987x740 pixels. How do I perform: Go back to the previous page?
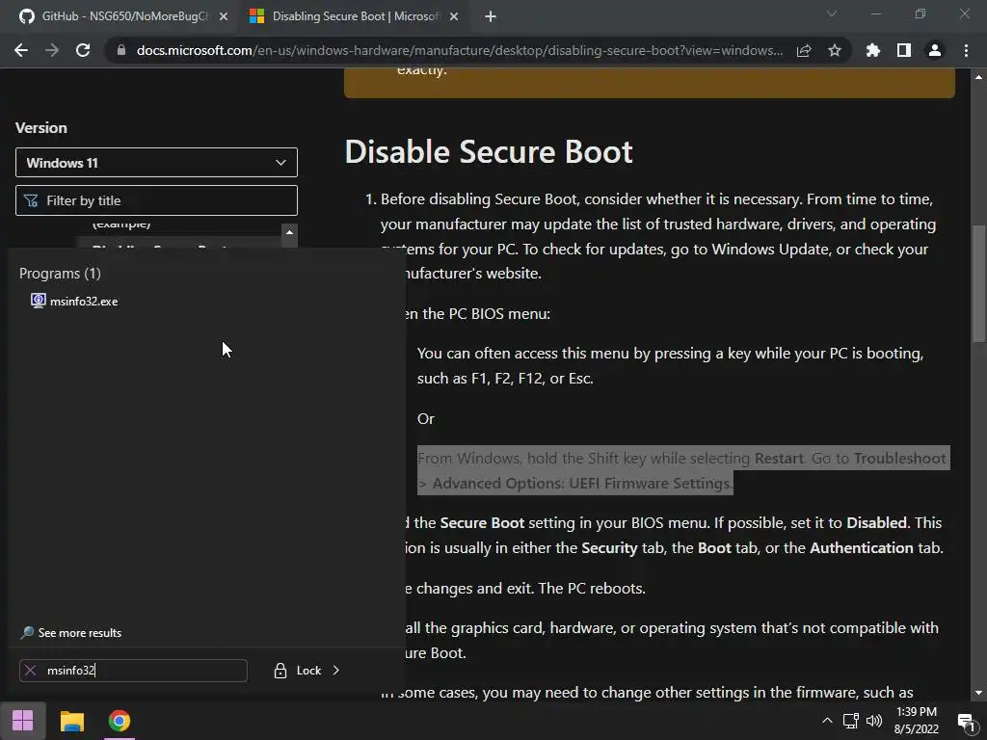pos(21,50)
